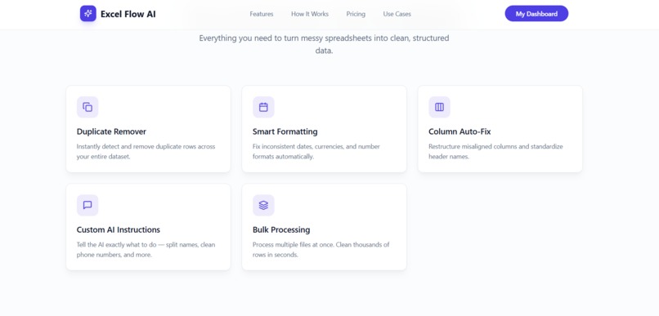Click the Excel Flow AI sparkle logo icon
The image size is (659, 316).
[x=87, y=13]
